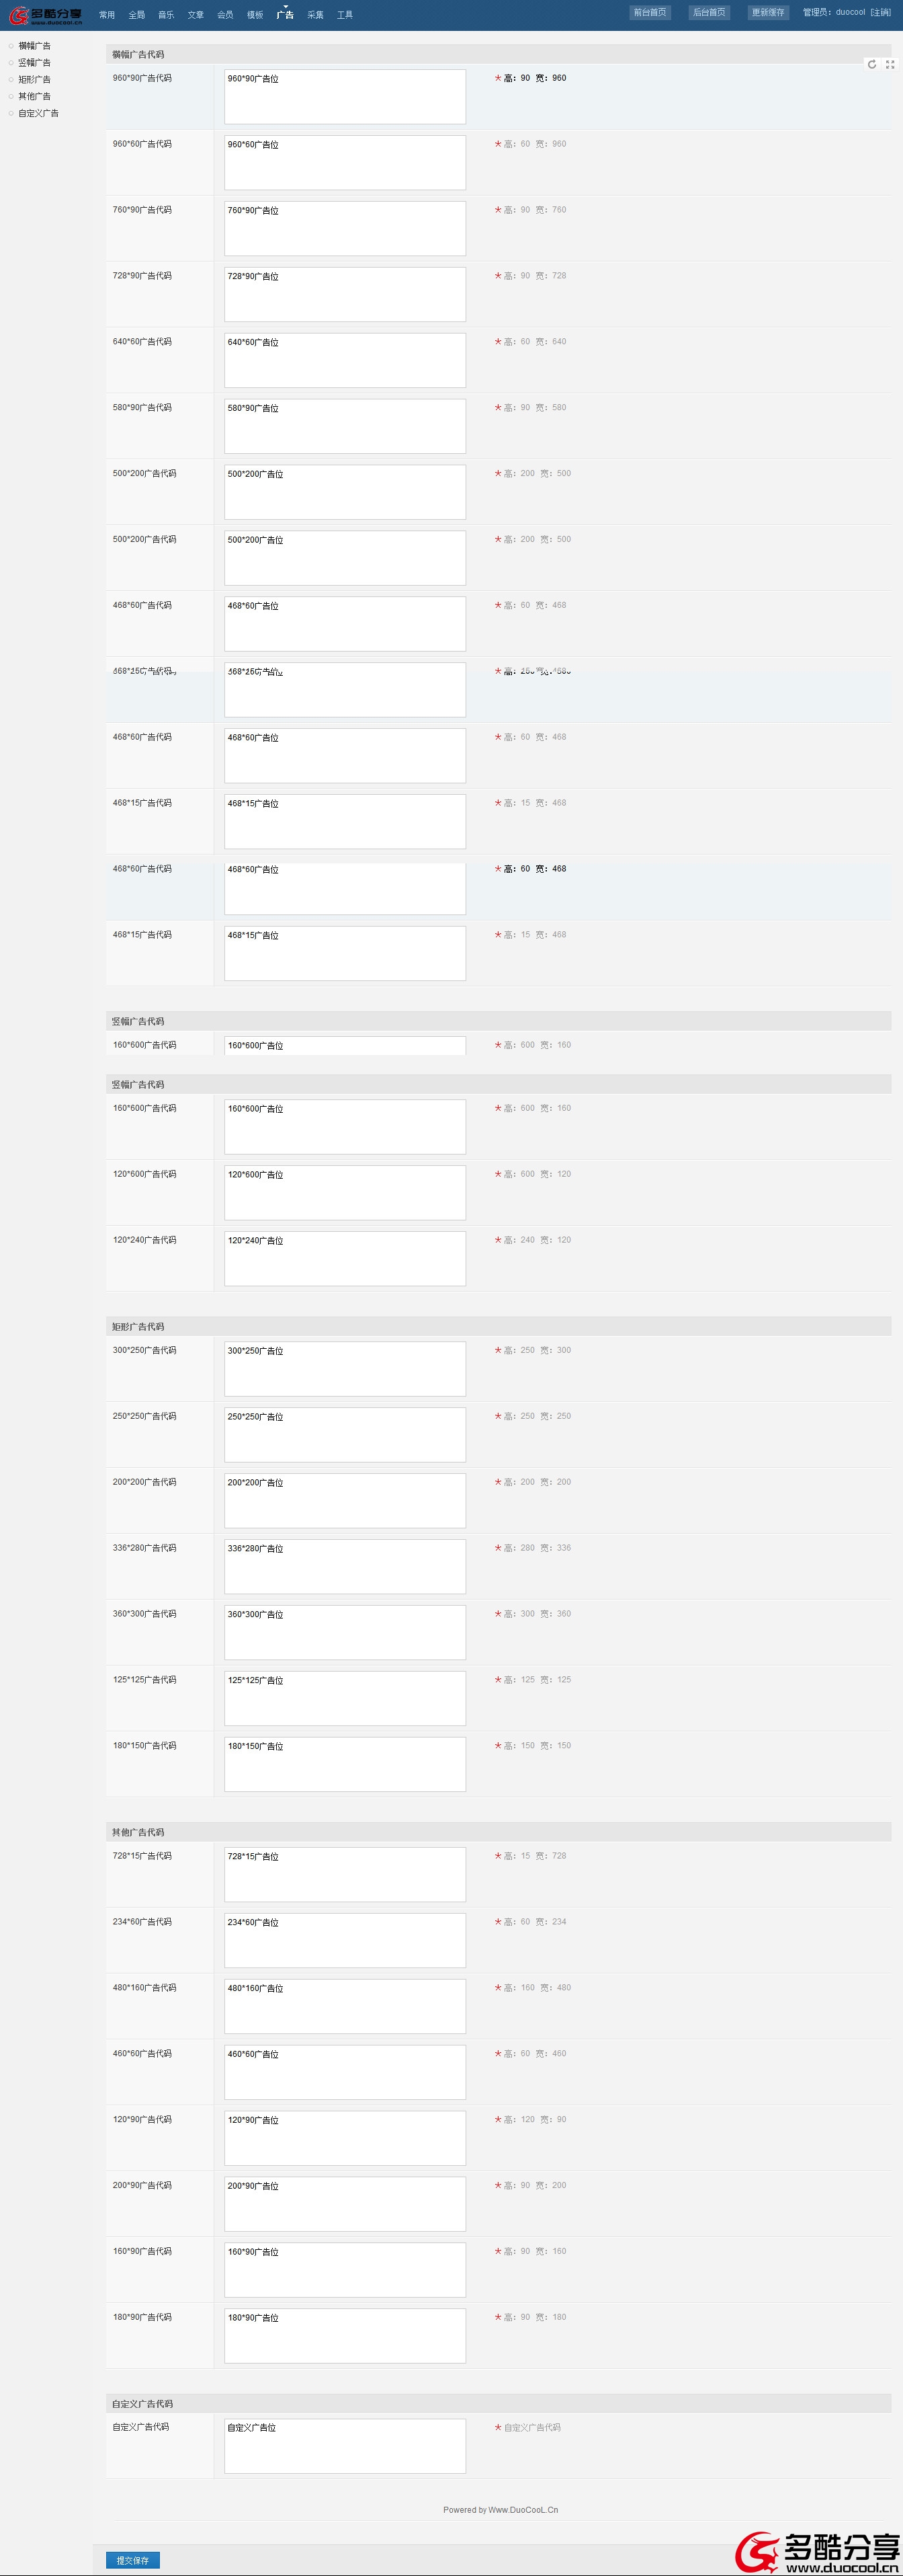Image resolution: width=903 pixels, height=2576 pixels.
Task: Click the refresh icon at top right
Action: point(872,64)
